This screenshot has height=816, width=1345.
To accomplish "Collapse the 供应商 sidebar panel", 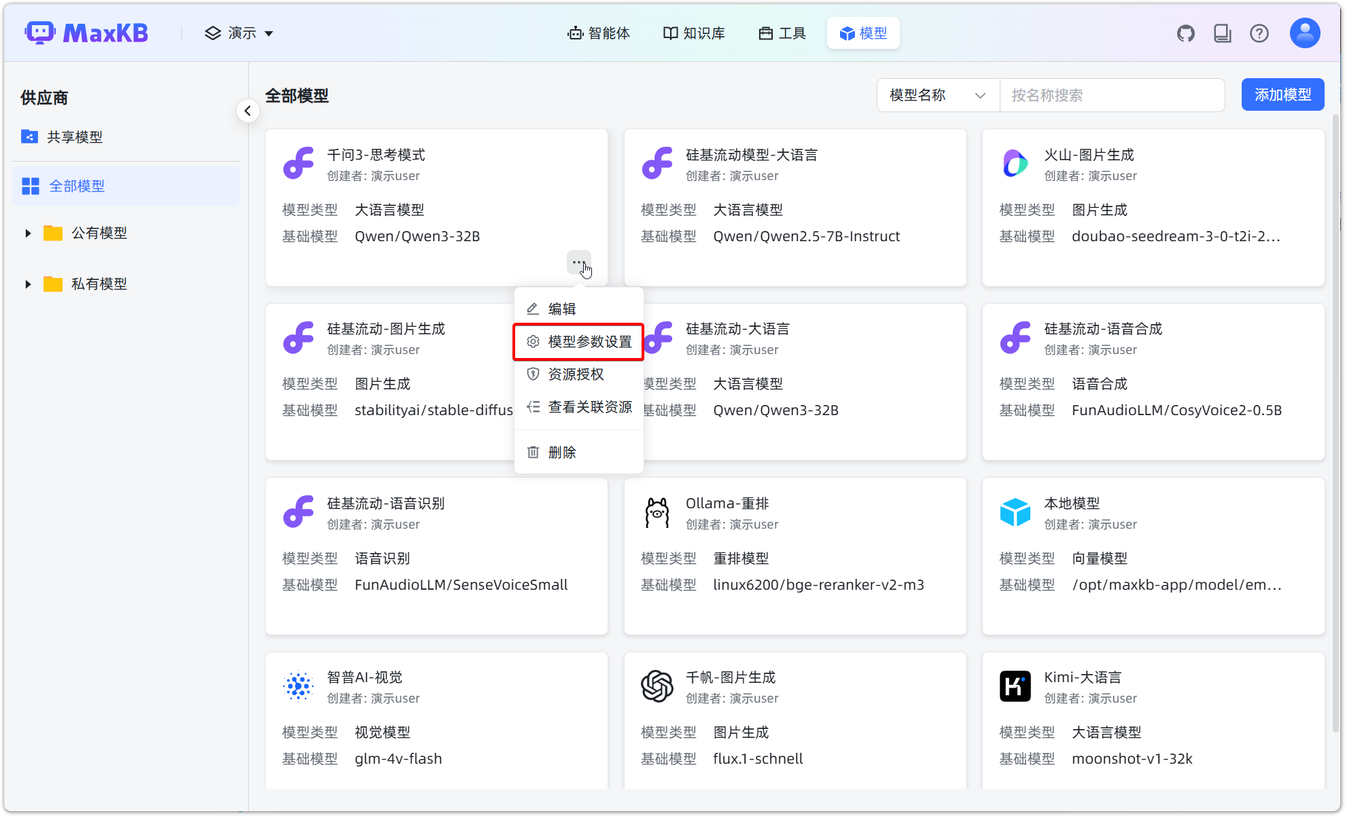I will pyautogui.click(x=247, y=111).
